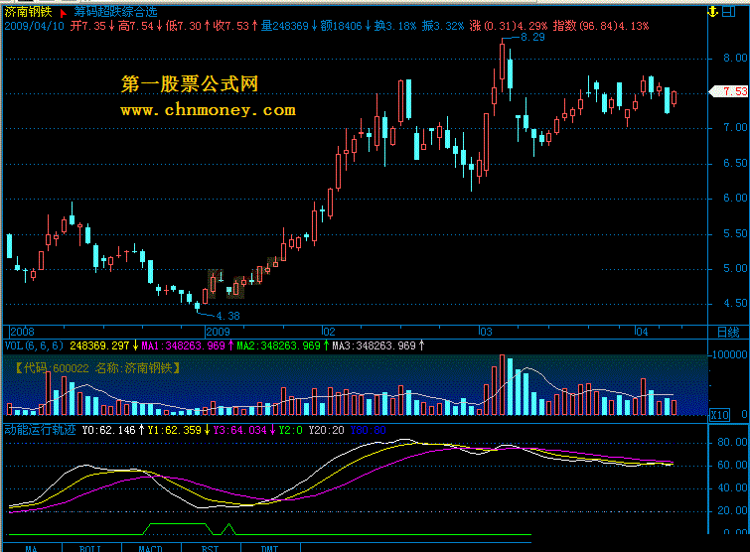Click the 04 month marker on the time axis
Image resolution: width=750 pixels, height=552 pixels.
tap(642, 332)
